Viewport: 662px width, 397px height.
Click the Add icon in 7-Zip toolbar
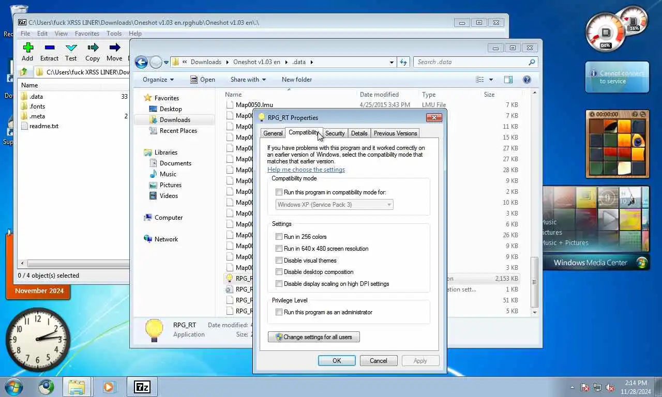[x=28, y=48]
